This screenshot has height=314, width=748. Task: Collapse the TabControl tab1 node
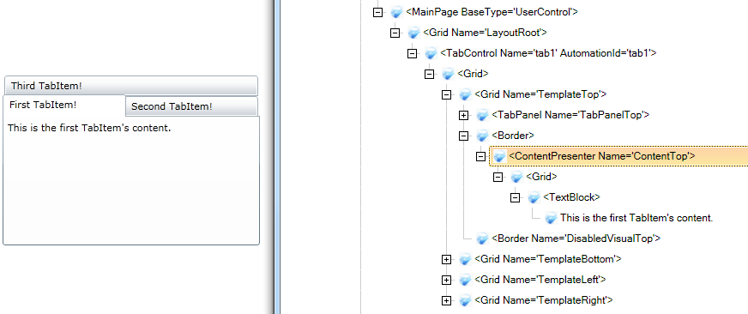412,53
